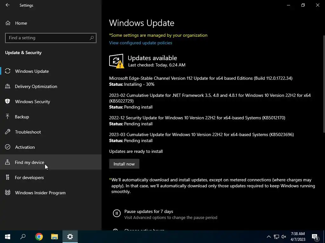Image resolution: width=325 pixels, height=243 pixels.
Task: Click the Updates are ready to install text
Action: click(x=136, y=151)
